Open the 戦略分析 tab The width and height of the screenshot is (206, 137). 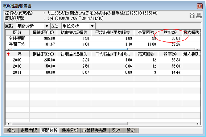click(70, 130)
